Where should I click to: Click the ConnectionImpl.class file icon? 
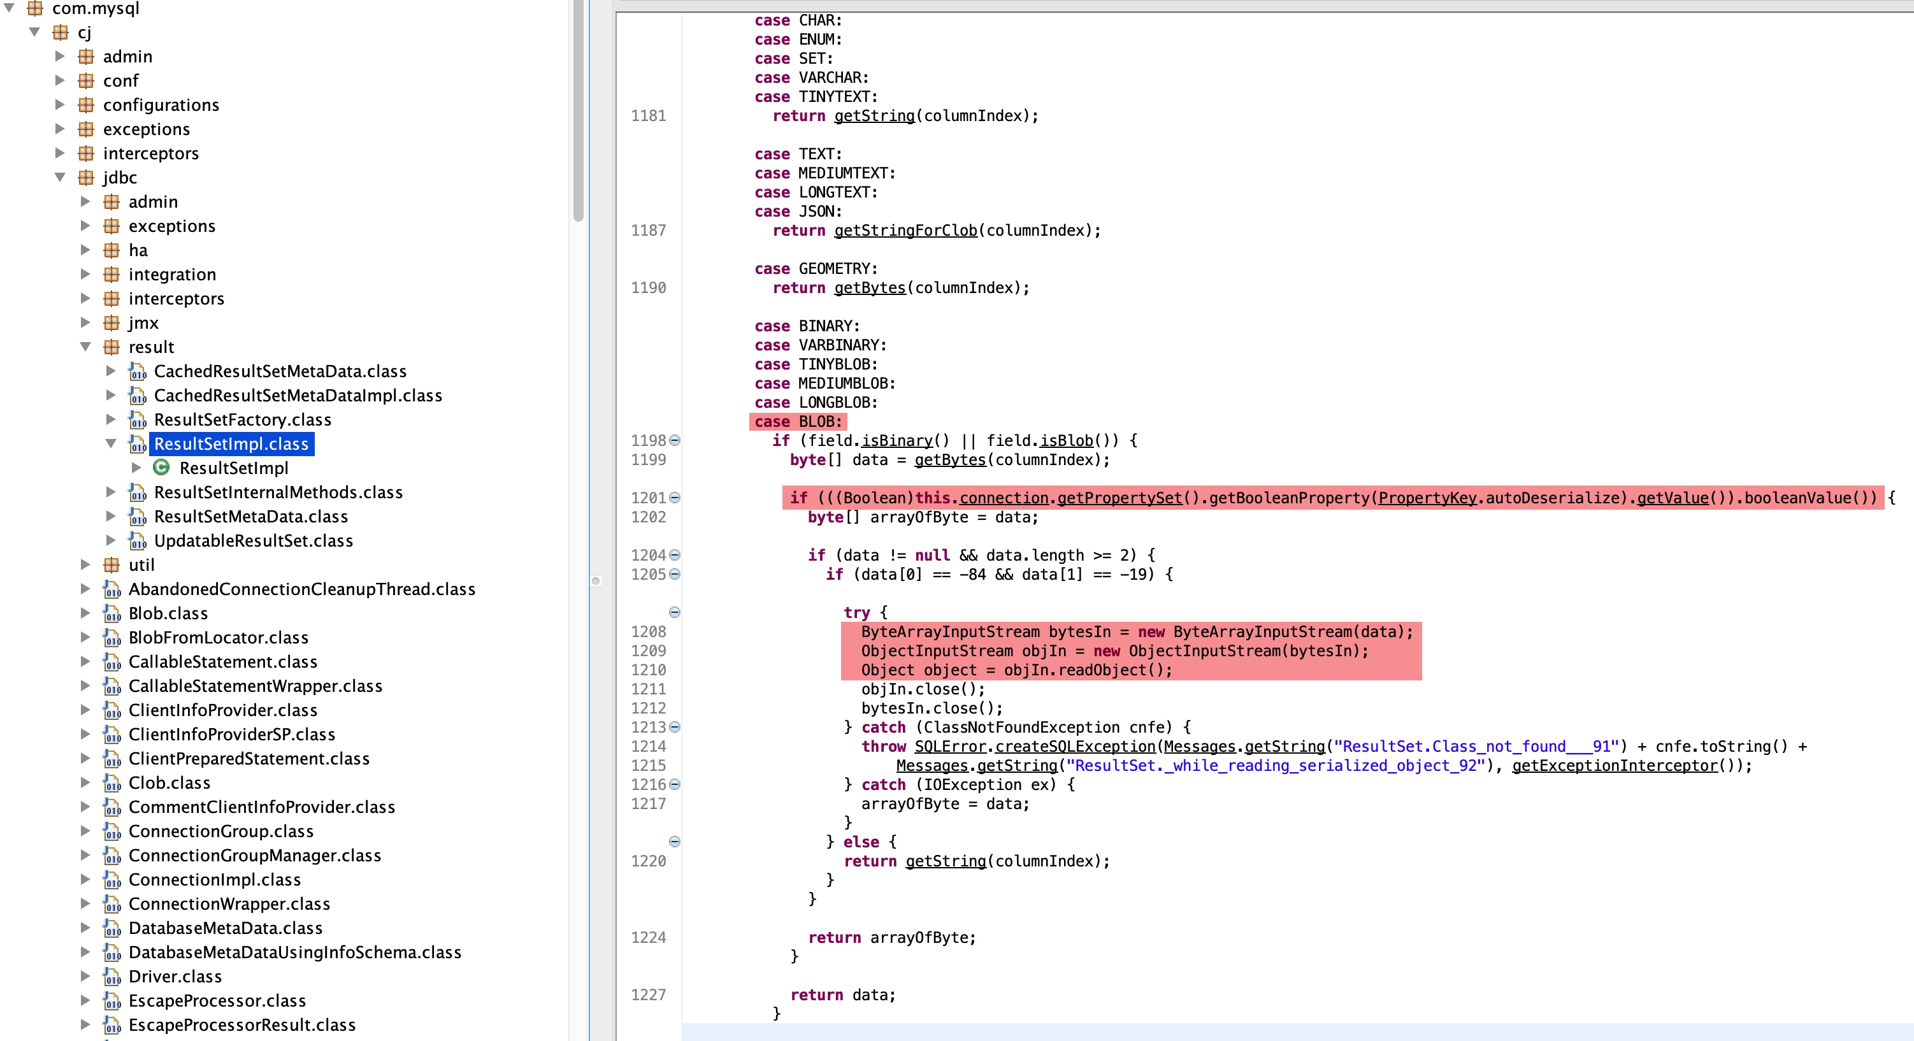[112, 880]
